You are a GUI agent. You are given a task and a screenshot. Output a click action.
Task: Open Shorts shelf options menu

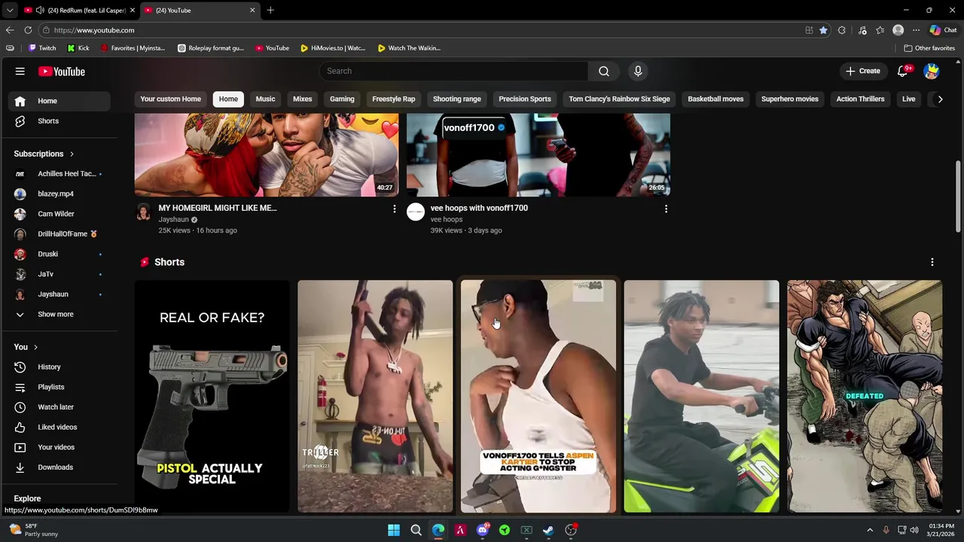(932, 262)
